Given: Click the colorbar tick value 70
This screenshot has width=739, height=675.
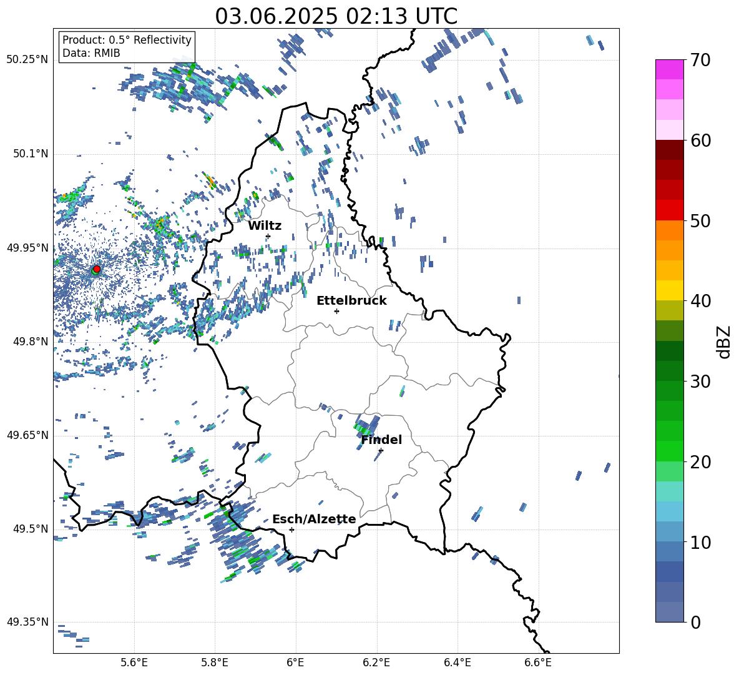Looking at the screenshot, I should coord(700,61).
